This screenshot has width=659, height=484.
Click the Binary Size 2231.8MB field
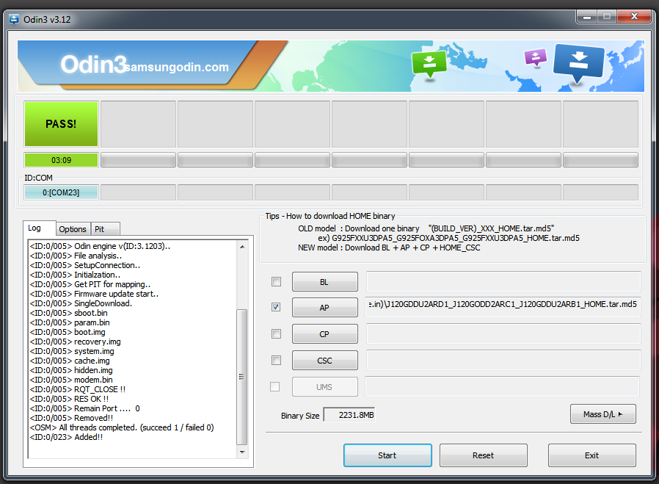click(x=349, y=415)
